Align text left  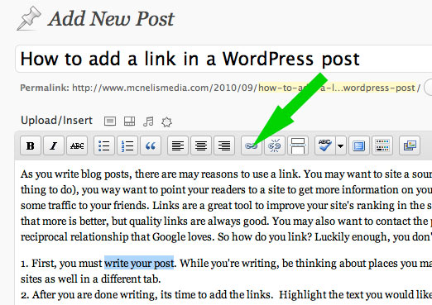click(x=178, y=145)
